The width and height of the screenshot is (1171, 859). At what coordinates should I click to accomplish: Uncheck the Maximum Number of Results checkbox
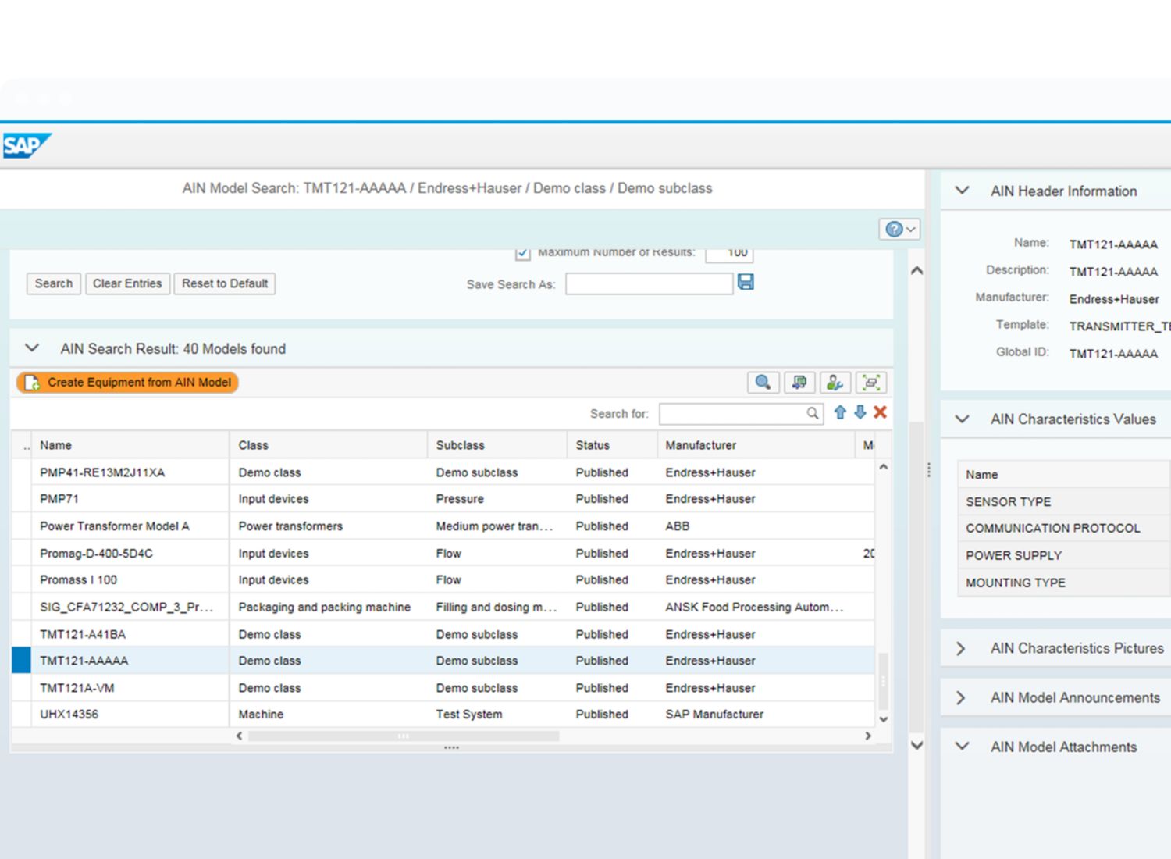click(x=523, y=253)
